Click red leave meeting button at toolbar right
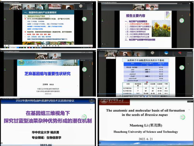Viewport: 194px width, 146px height. coord(90,46)
